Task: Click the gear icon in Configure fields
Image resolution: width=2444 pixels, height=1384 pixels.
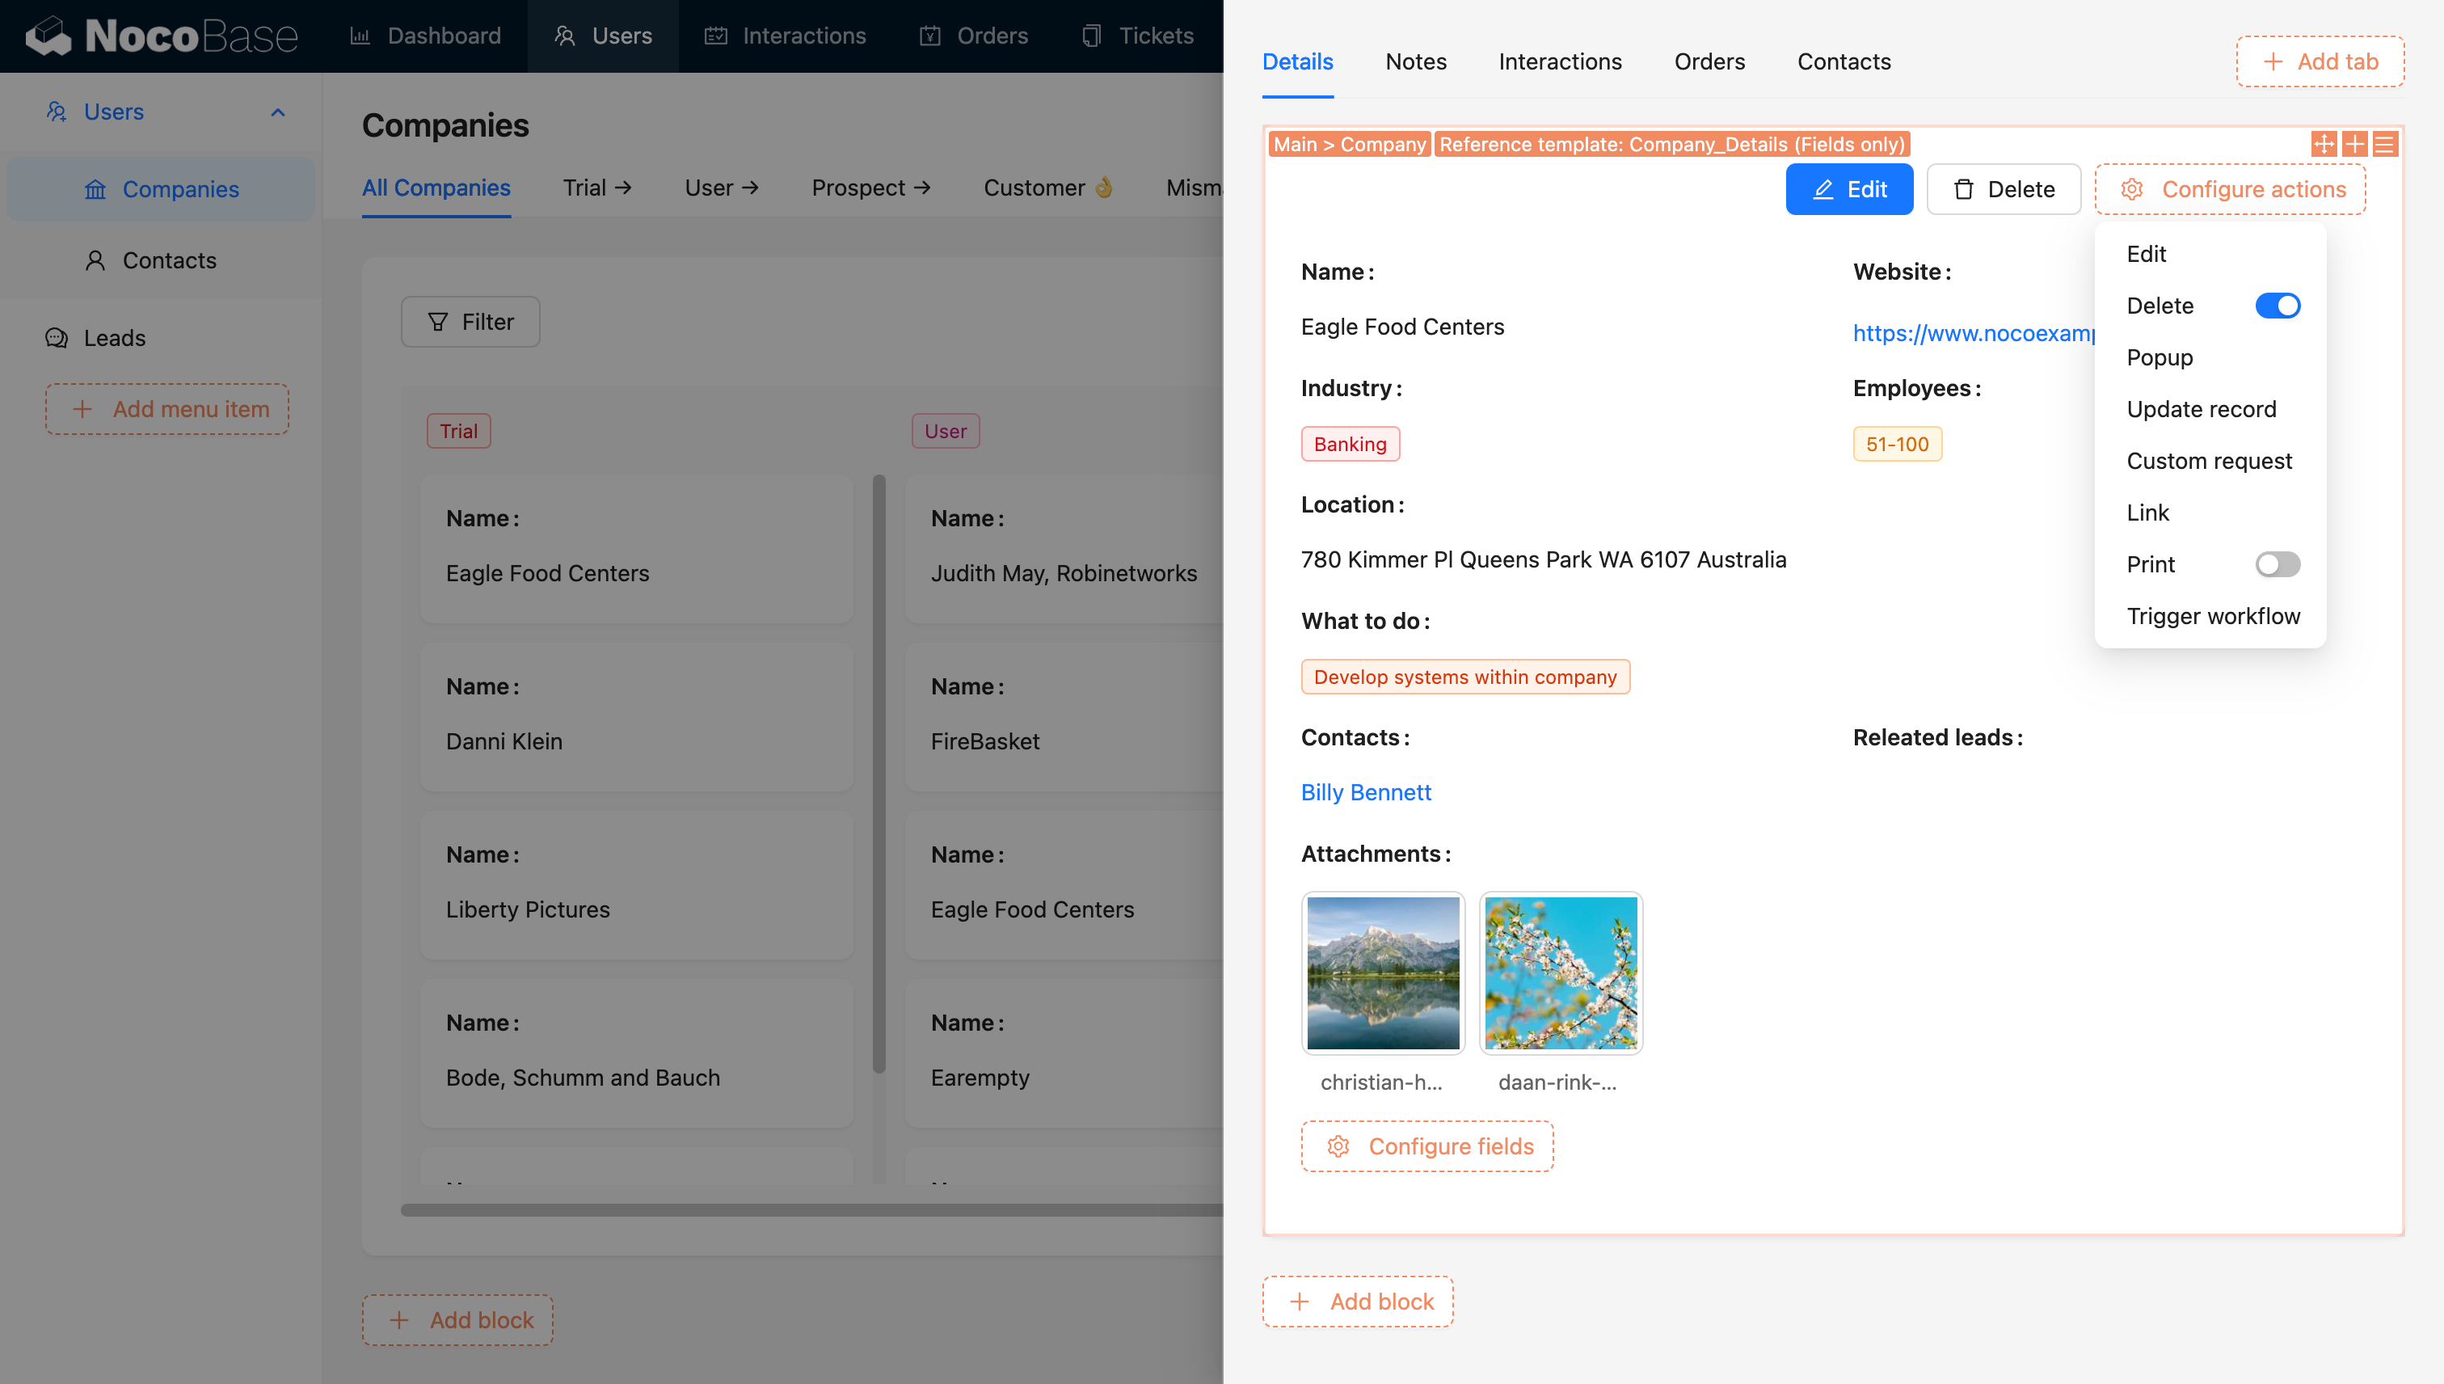Action: (x=1338, y=1146)
